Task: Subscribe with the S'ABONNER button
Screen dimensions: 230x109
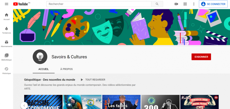Action: pos(201,57)
